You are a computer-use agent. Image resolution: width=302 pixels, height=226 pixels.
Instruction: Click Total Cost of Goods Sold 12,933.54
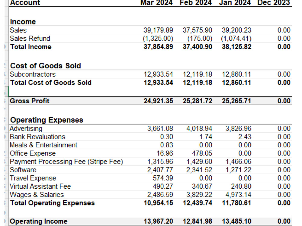point(158,83)
